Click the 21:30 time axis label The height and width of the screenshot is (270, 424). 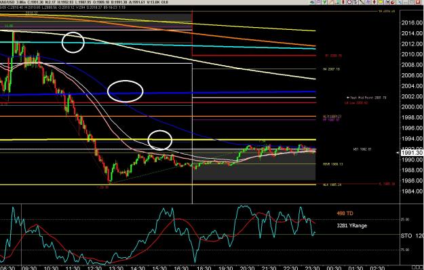(x=269, y=268)
